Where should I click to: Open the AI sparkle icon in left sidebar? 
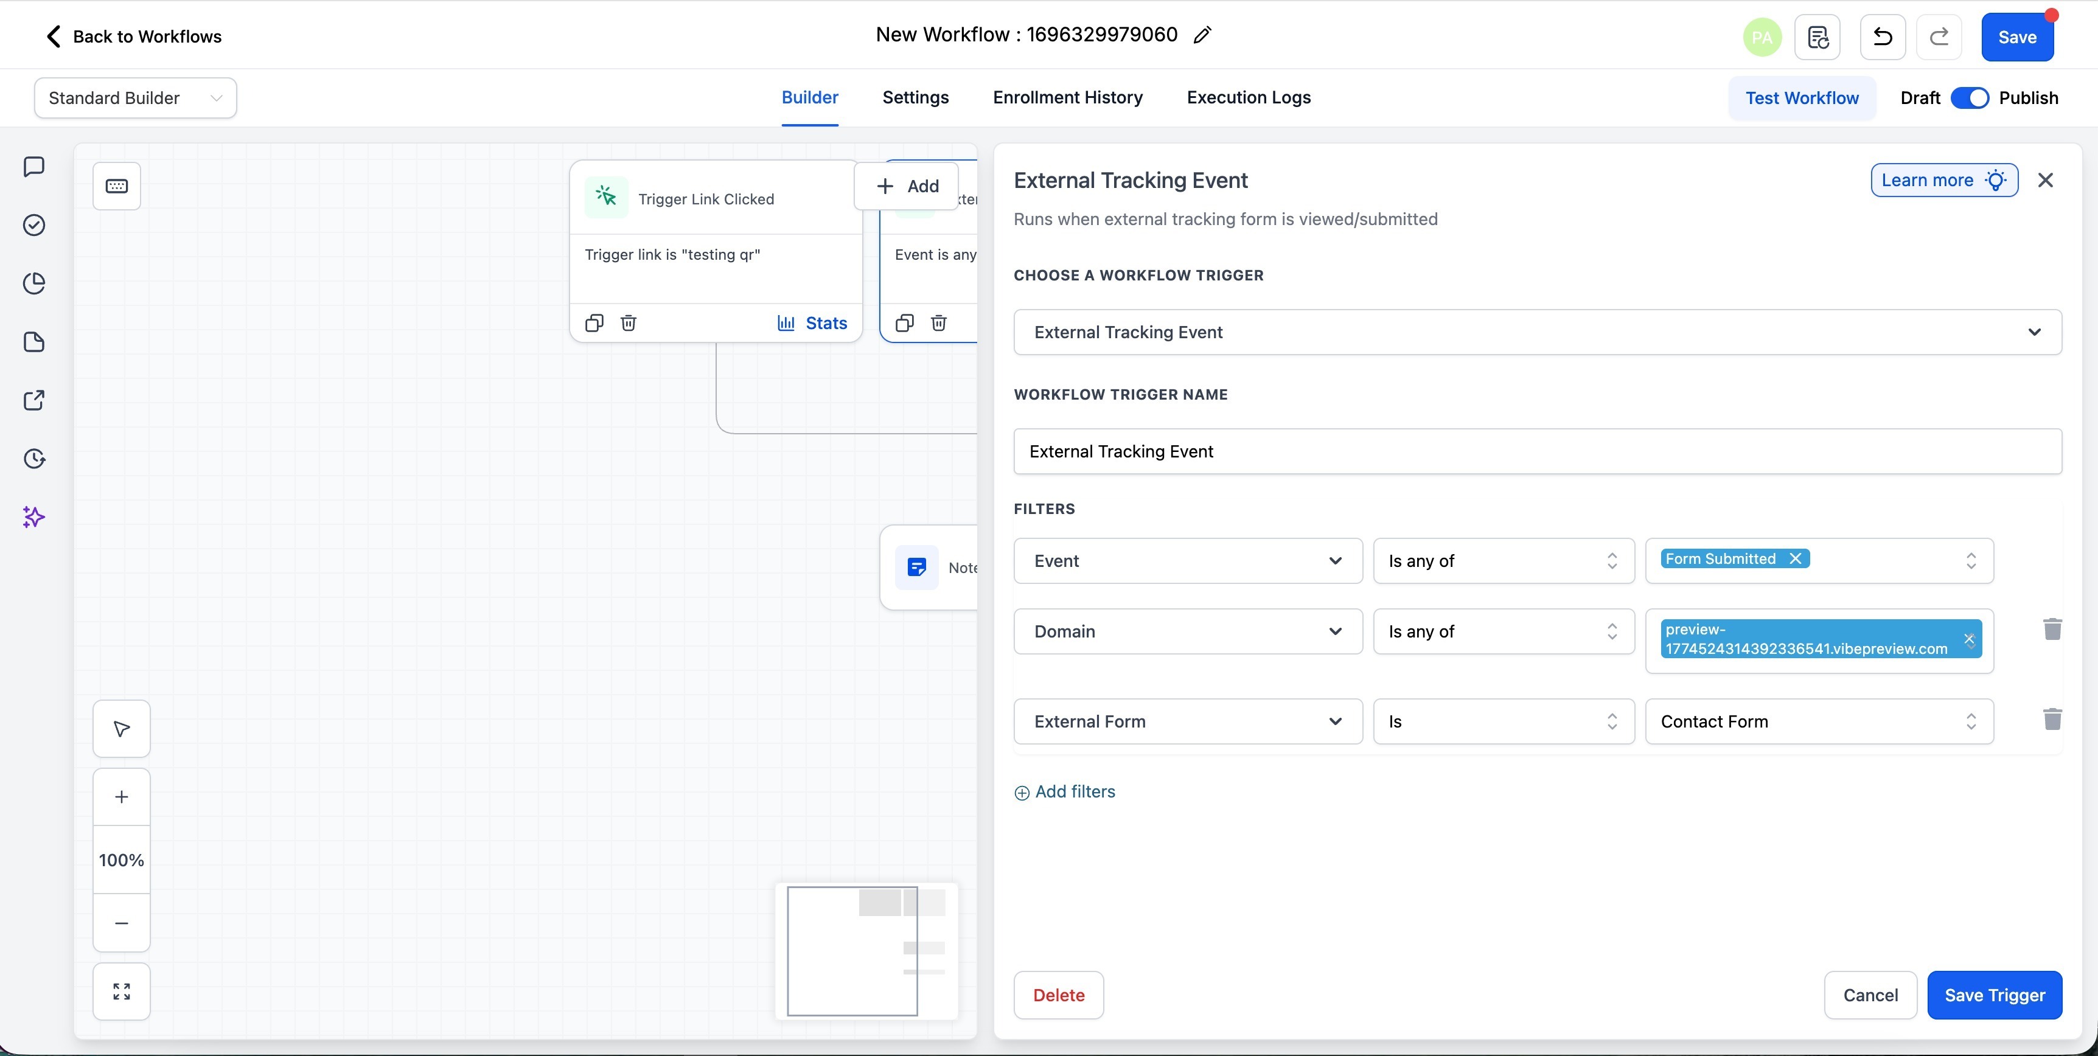(33, 517)
